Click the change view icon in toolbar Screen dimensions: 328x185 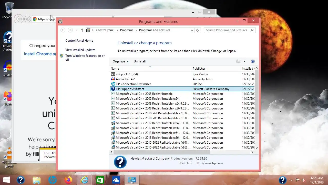[x=239, y=61]
